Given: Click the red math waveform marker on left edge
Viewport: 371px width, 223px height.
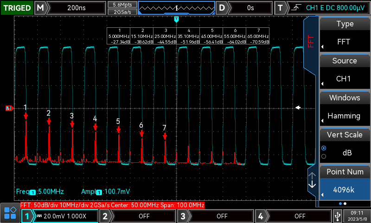Looking at the screenshot, I should [9, 108].
